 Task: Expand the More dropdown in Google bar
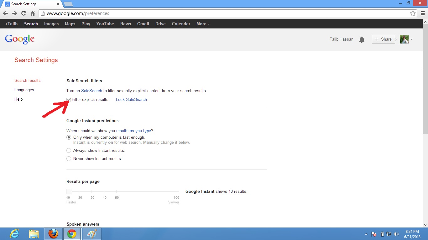point(203,24)
